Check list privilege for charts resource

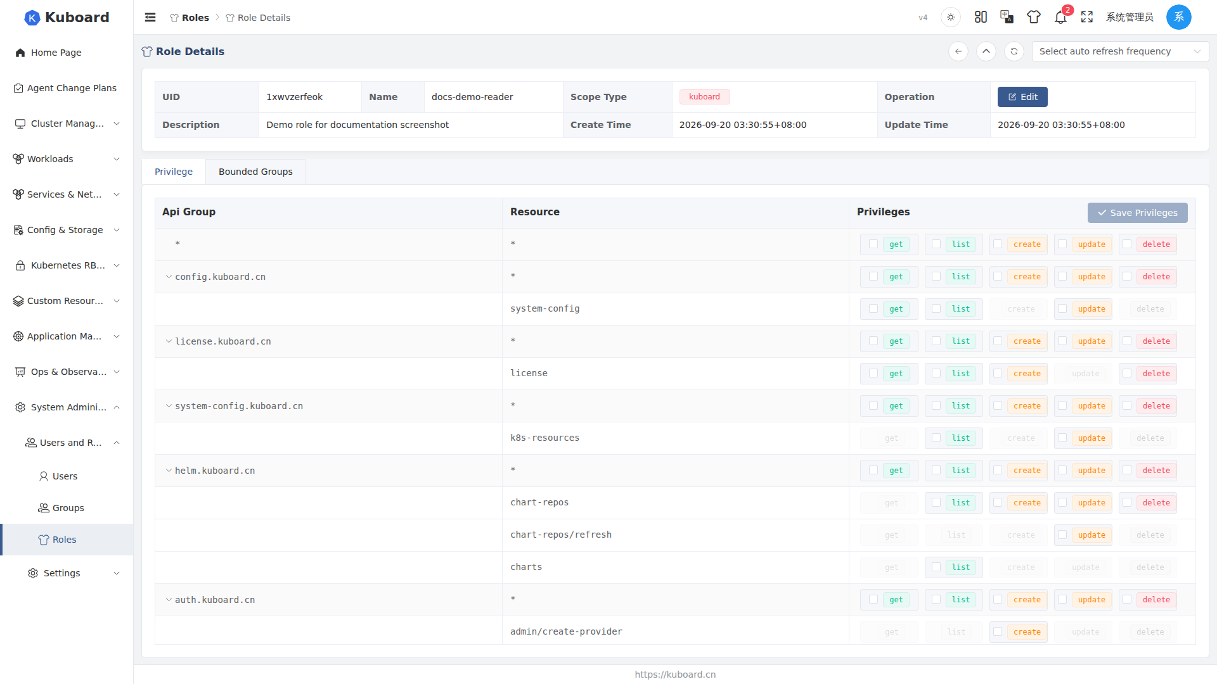(936, 567)
